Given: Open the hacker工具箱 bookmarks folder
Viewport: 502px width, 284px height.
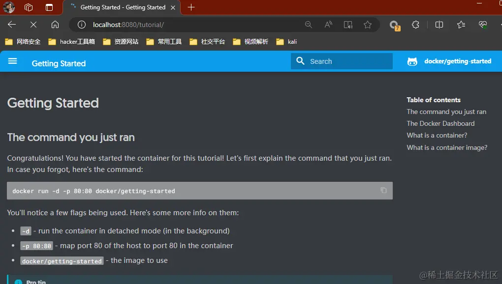Looking at the screenshot, I should point(72,42).
